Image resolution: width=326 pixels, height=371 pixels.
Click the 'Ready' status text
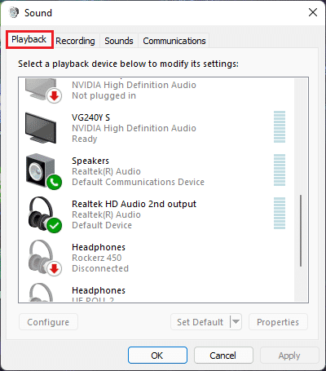click(x=85, y=139)
